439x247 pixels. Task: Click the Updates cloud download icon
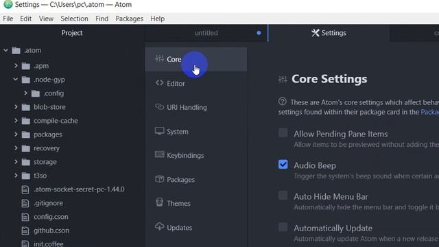click(160, 226)
